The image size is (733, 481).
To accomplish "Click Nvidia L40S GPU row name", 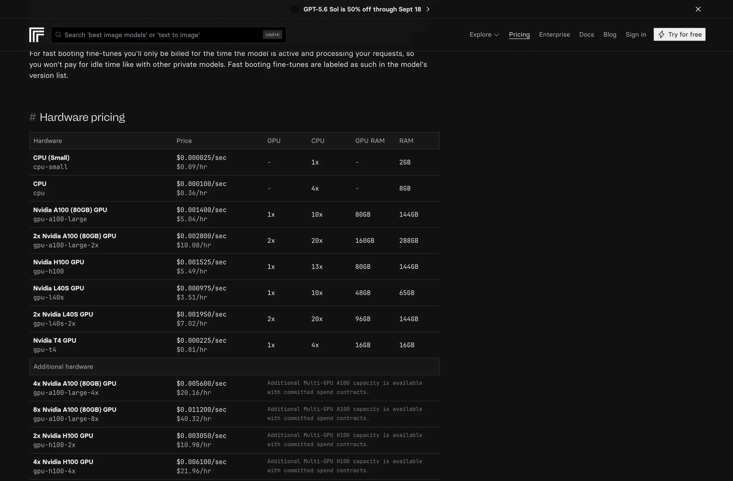I will (x=59, y=288).
